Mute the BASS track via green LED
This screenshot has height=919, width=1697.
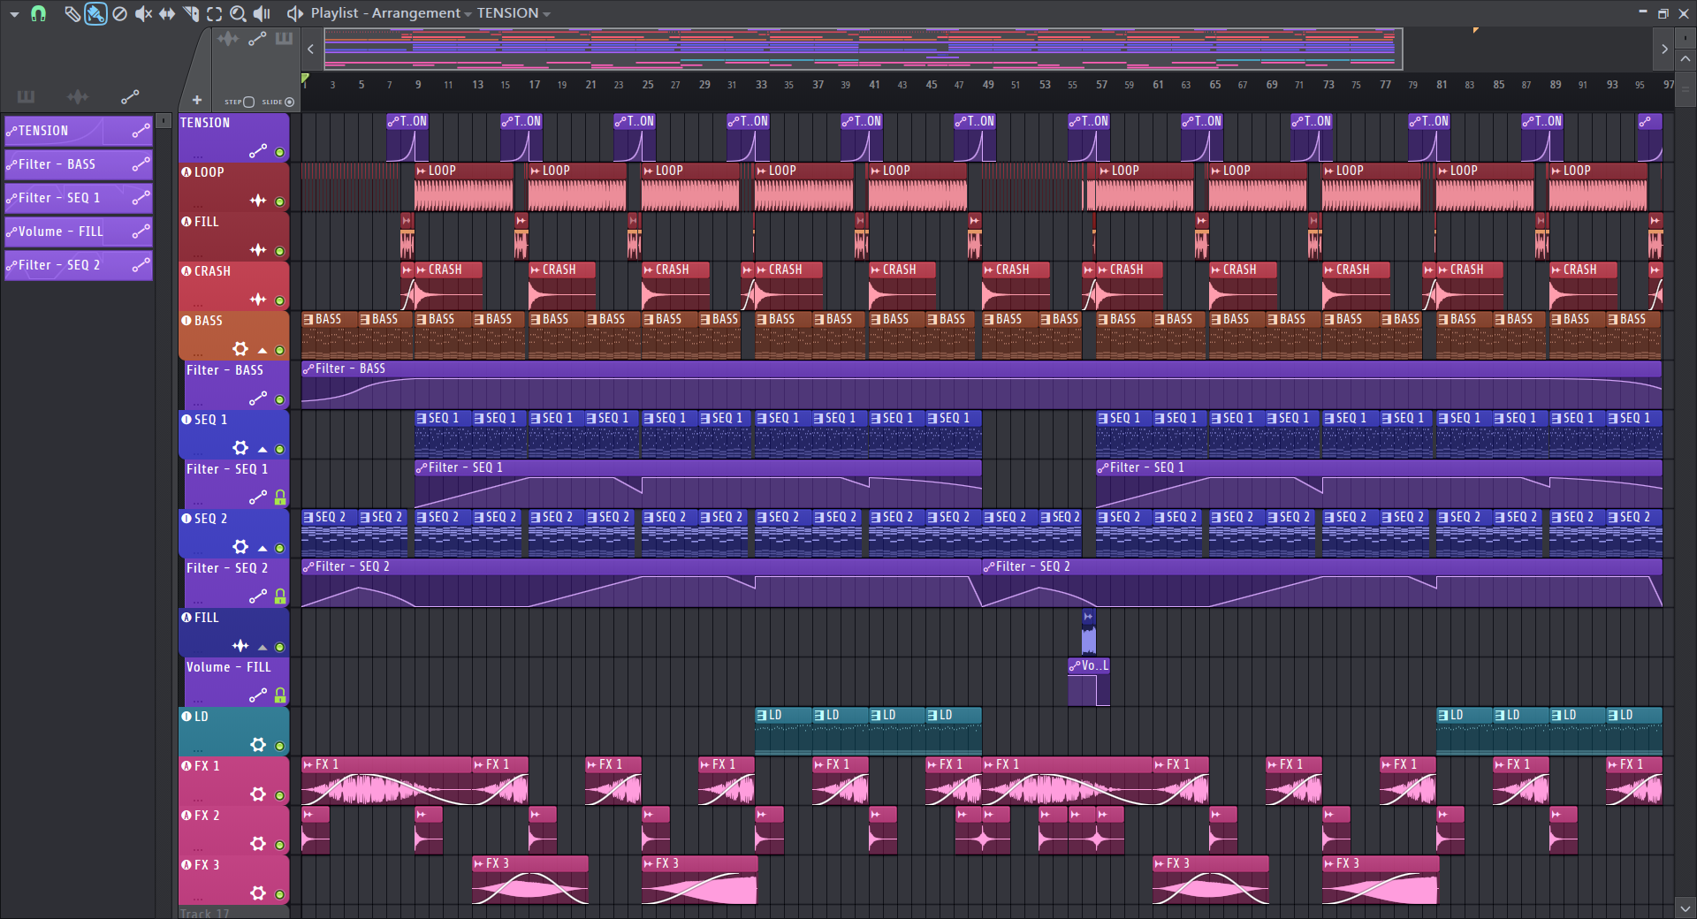tap(280, 350)
